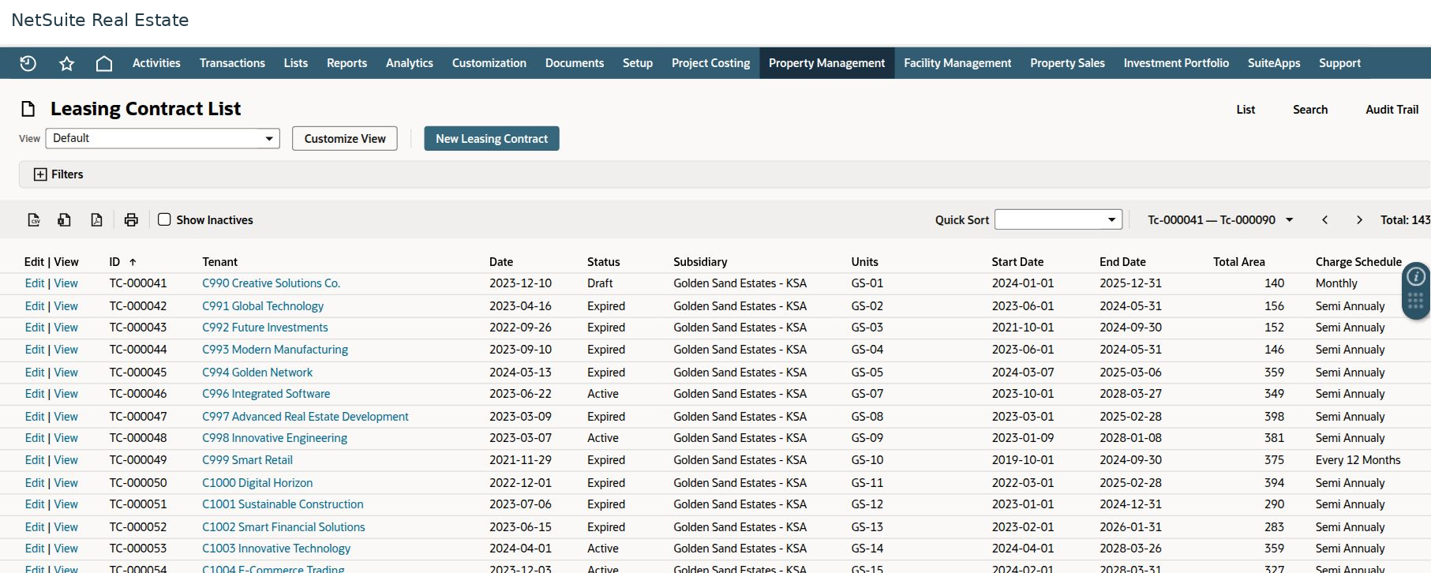The height and width of the screenshot is (573, 1431).
Task: Open the Facility Management menu
Action: coord(957,63)
